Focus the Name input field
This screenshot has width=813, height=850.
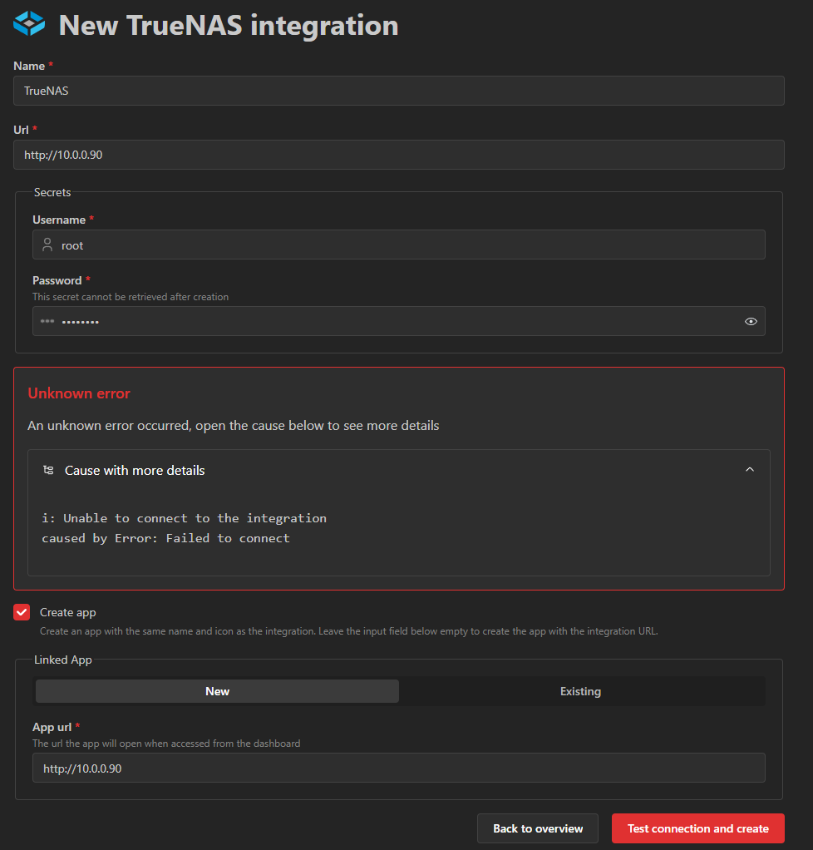click(x=399, y=91)
